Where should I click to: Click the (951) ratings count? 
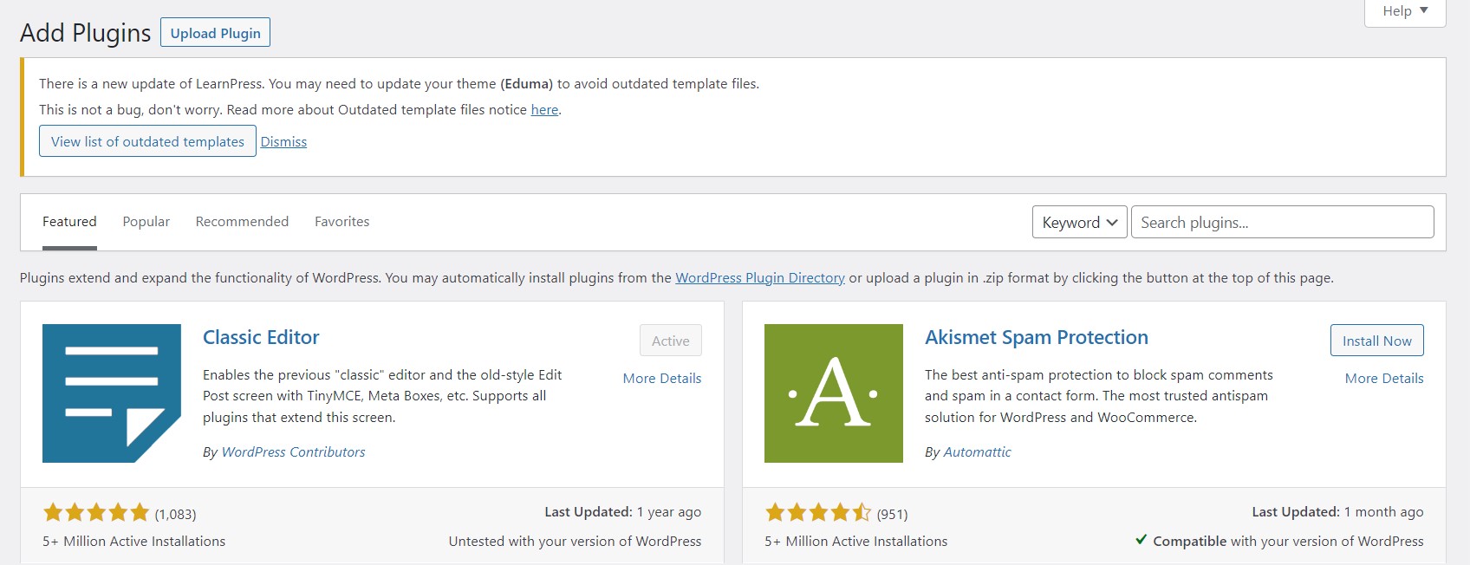pyautogui.click(x=892, y=515)
